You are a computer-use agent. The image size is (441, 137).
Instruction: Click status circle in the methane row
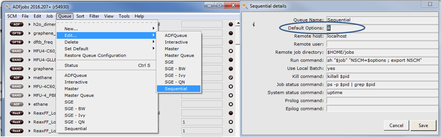(231, 78)
